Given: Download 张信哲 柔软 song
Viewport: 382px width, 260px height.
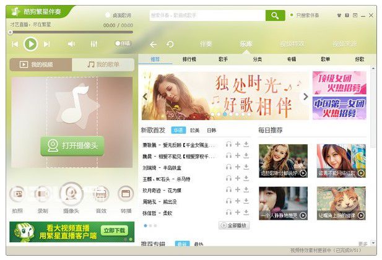Looking at the screenshot, I should tap(246, 212).
